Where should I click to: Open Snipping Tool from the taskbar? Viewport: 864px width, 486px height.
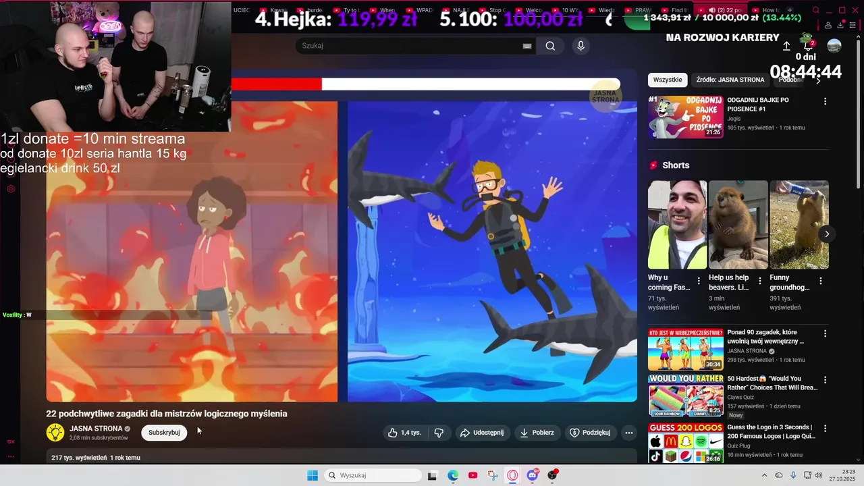click(493, 475)
